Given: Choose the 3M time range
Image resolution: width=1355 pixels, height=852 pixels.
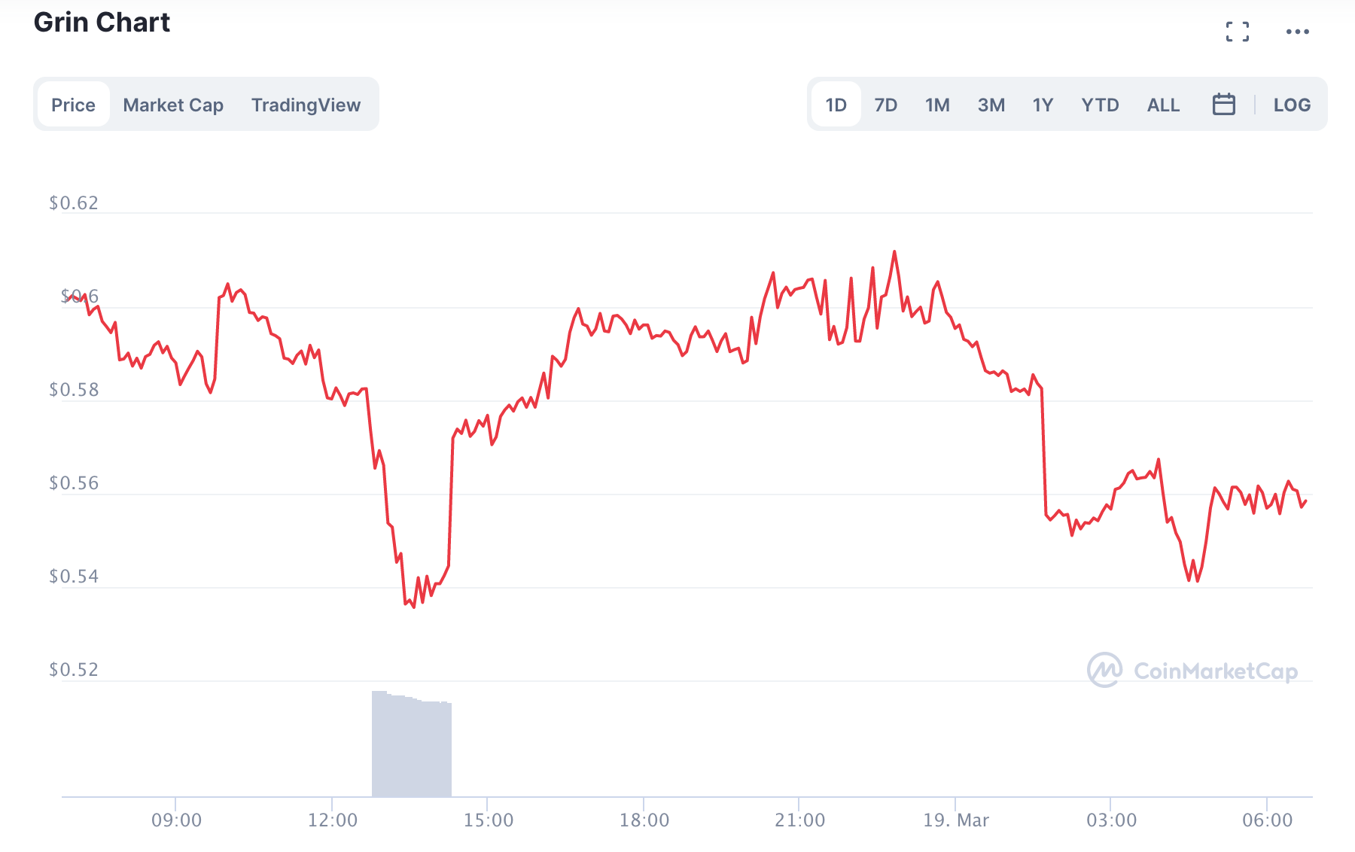Looking at the screenshot, I should [x=991, y=105].
